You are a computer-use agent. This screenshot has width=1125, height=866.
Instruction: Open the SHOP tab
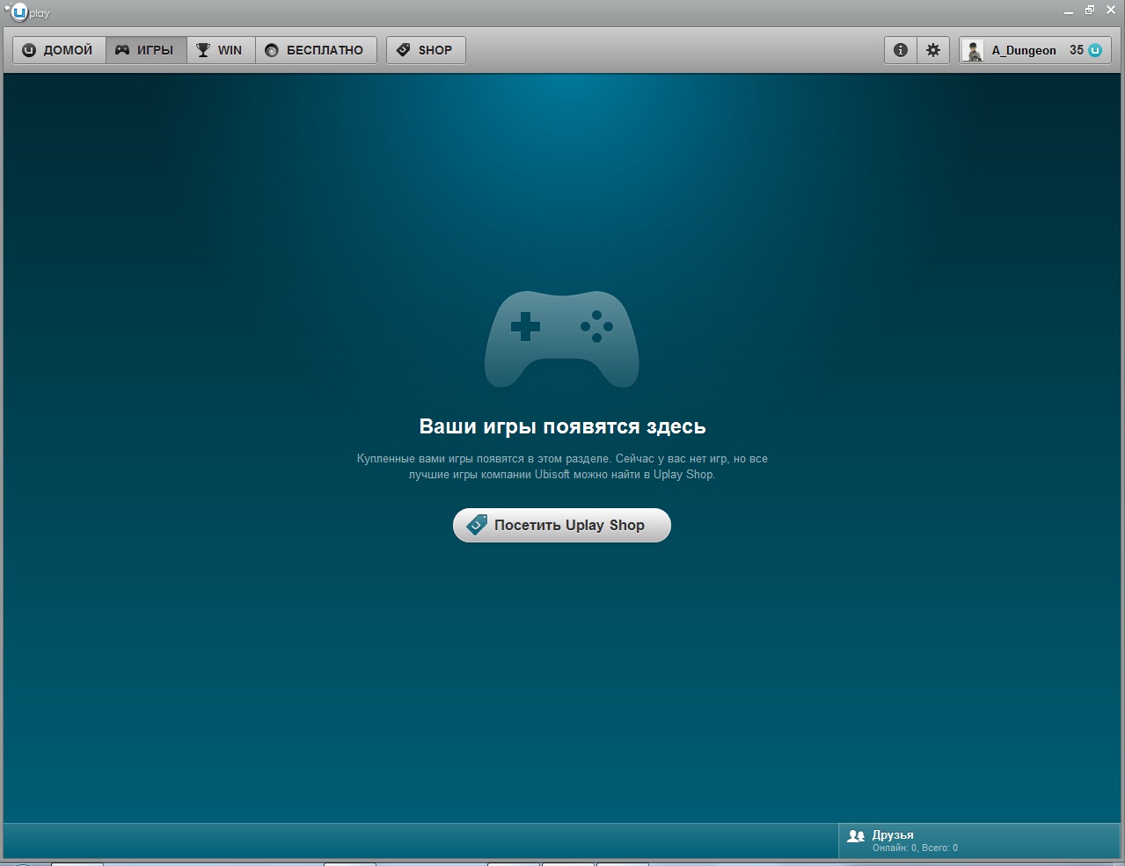426,50
